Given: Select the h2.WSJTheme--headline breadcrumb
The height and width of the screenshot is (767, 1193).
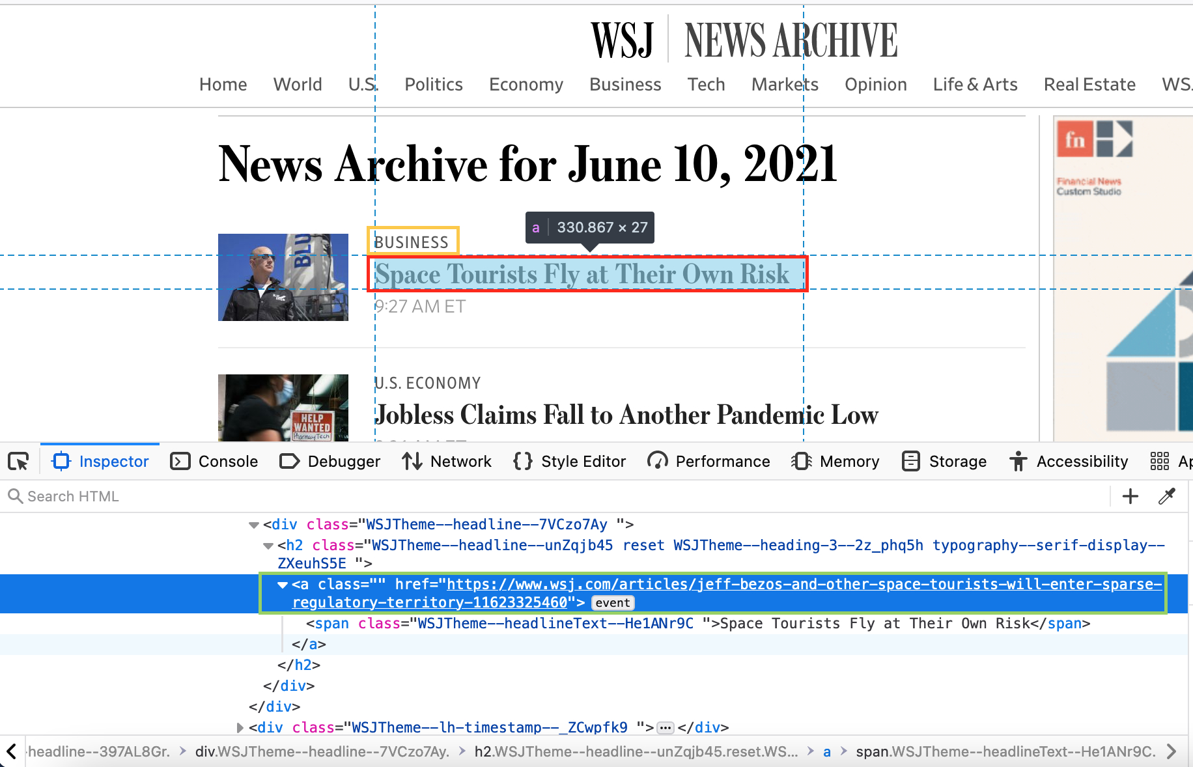Looking at the screenshot, I should tap(636, 751).
